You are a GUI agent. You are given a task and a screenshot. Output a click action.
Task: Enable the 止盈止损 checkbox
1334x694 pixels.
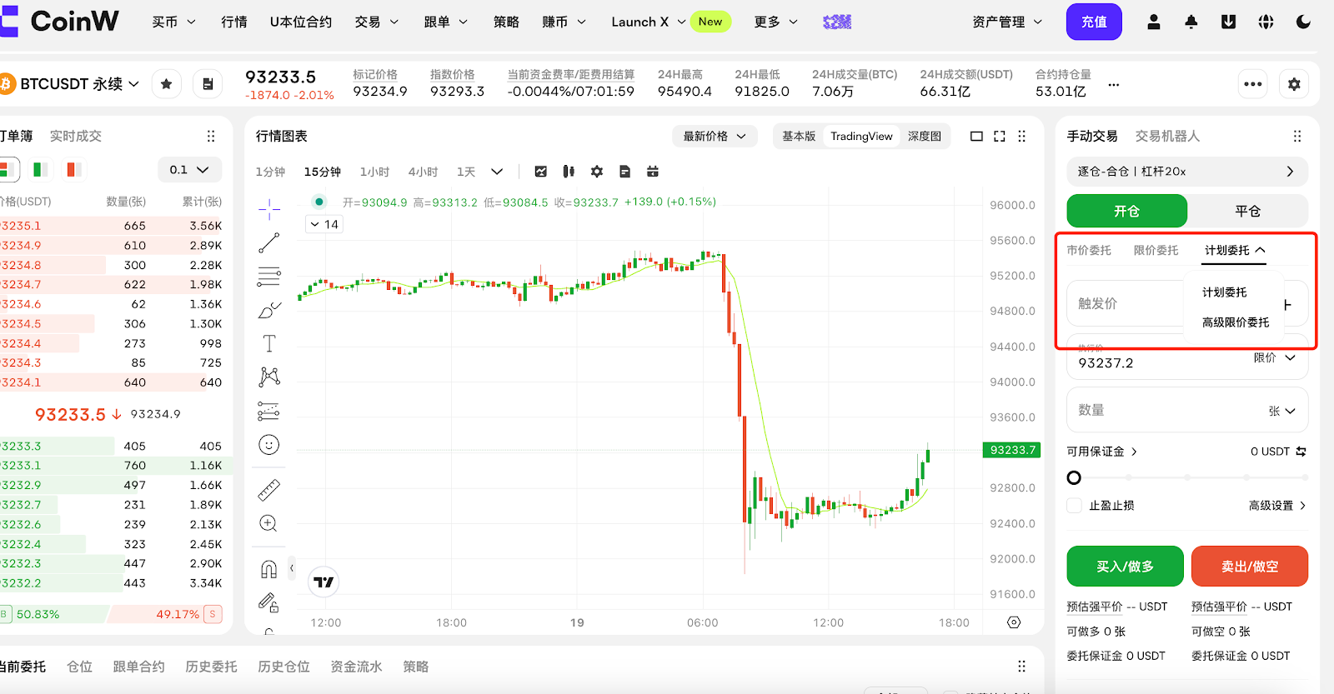point(1075,506)
